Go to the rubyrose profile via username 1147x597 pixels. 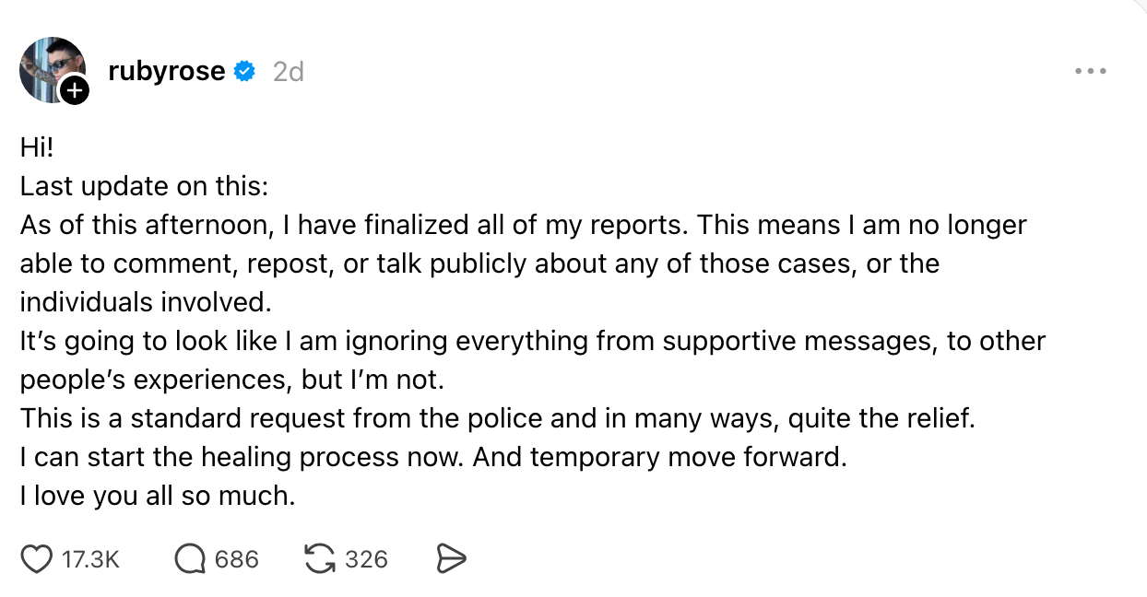click(x=166, y=71)
